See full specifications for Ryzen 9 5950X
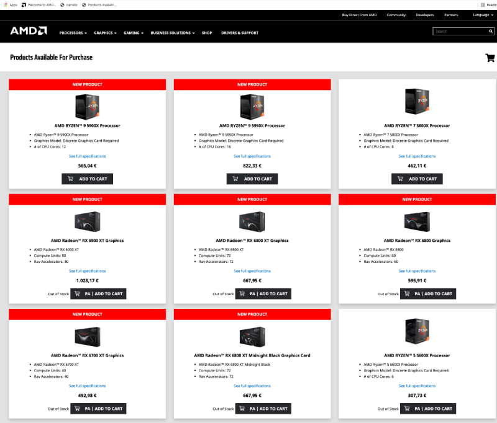This screenshot has width=497, height=423. 252,156
